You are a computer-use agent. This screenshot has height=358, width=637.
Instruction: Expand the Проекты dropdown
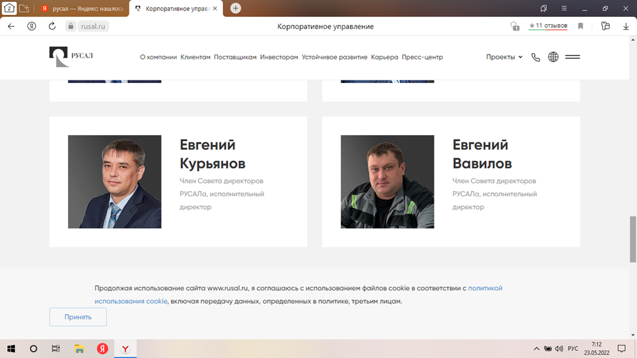504,57
